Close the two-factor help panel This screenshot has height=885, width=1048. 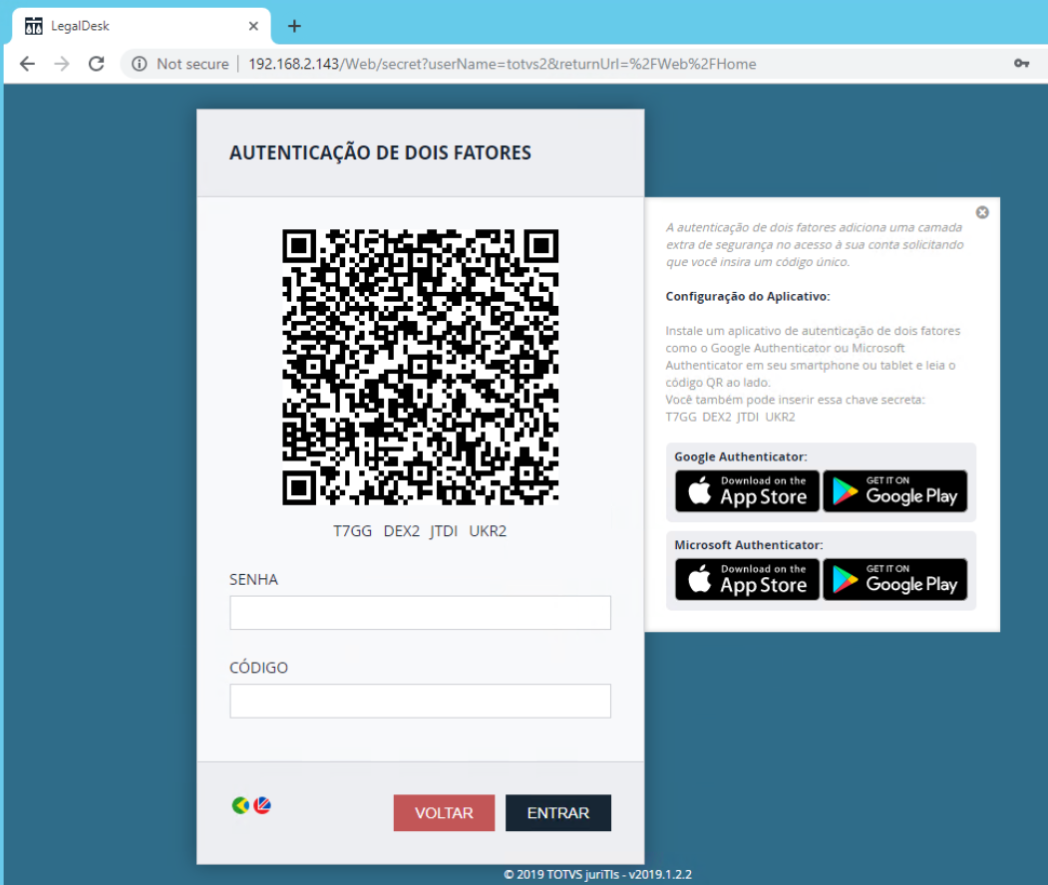coord(982,212)
